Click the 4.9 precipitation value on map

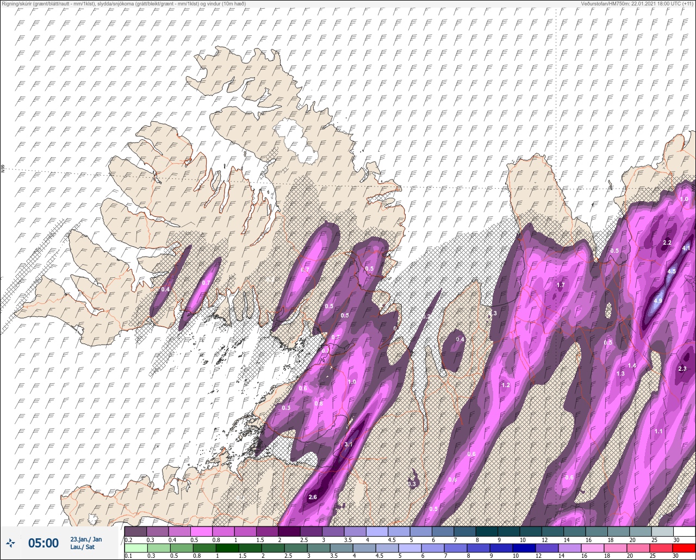point(657,301)
